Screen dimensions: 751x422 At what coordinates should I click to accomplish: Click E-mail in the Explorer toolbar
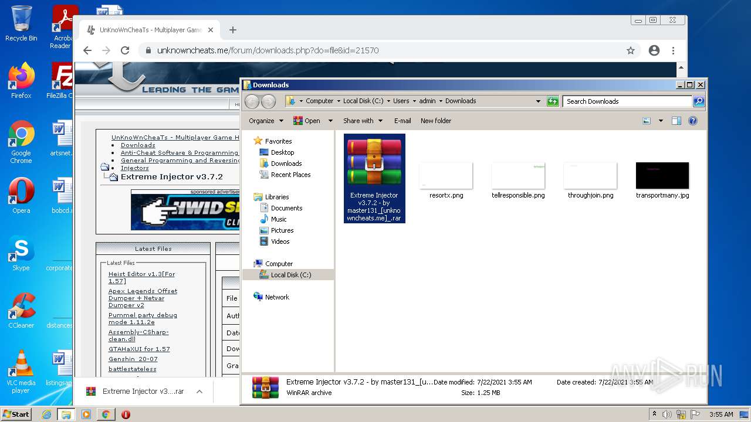[x=402, y=121]
